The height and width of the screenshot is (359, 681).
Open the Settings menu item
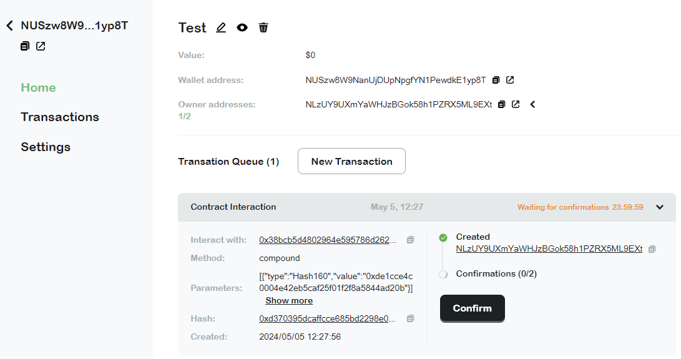pos(46,147)
